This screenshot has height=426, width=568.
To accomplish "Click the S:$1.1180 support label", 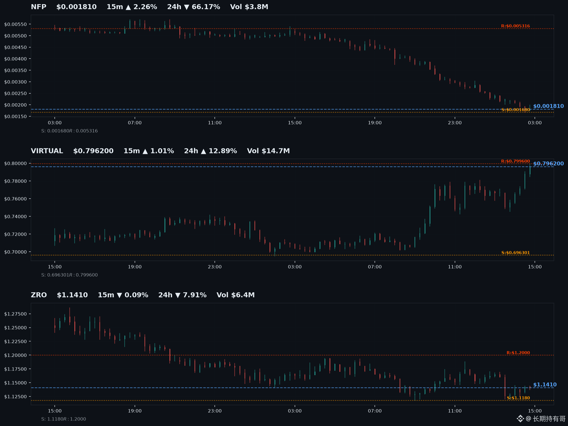I will pyautogui.click(x=518, y=398).
